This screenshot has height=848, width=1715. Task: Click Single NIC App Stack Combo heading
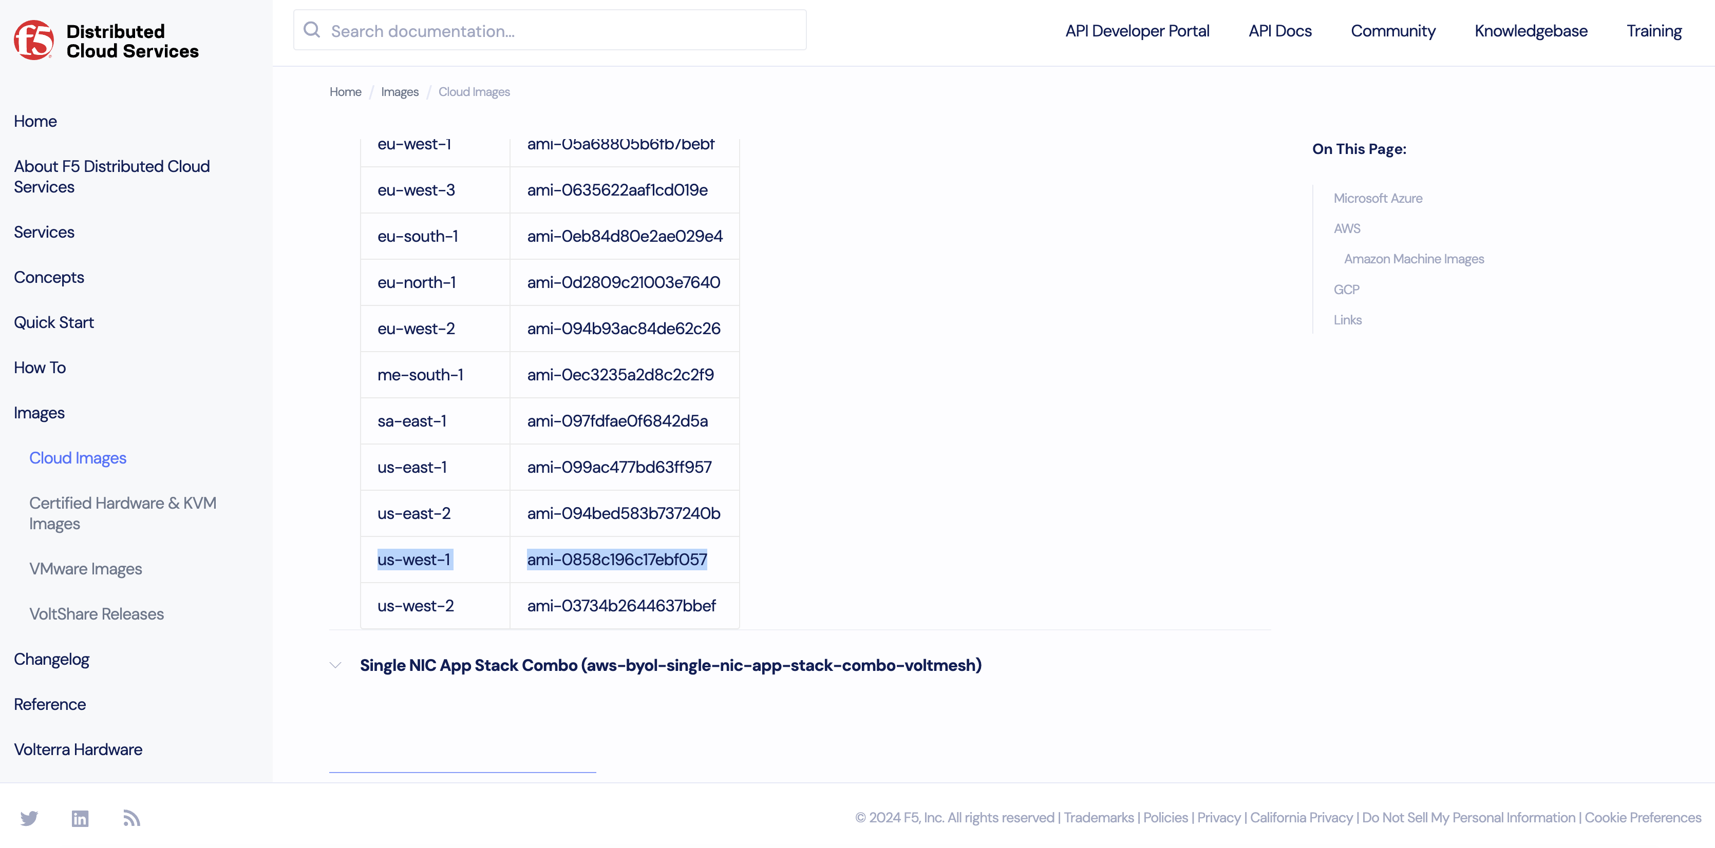(670, 665)
